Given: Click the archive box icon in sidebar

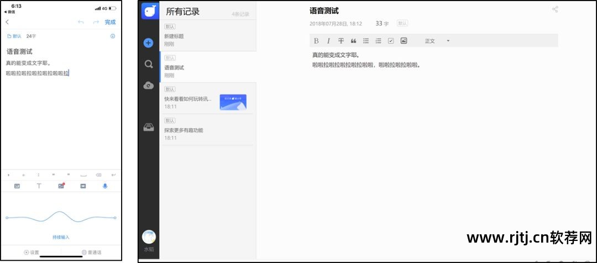Looking at the screenshot, I should click(149, 127).
